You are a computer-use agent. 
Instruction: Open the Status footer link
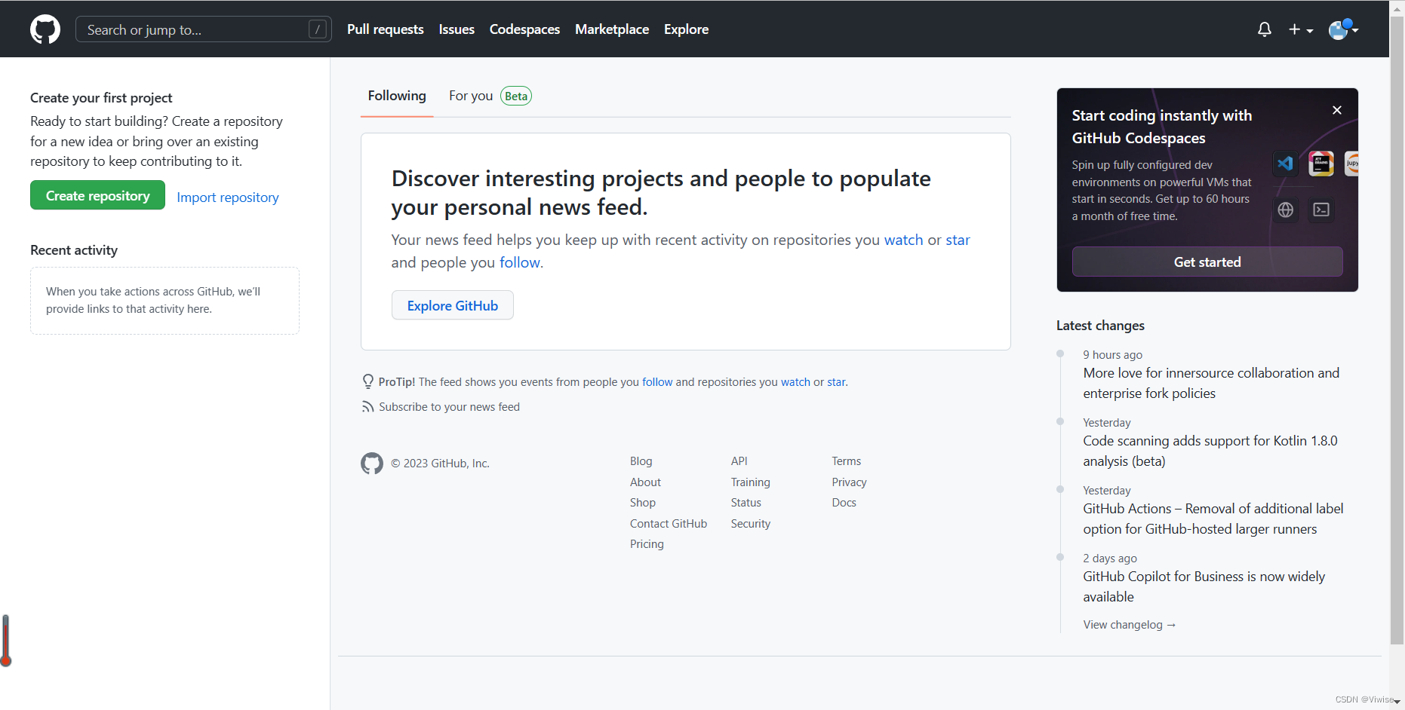tap(746, 503)
